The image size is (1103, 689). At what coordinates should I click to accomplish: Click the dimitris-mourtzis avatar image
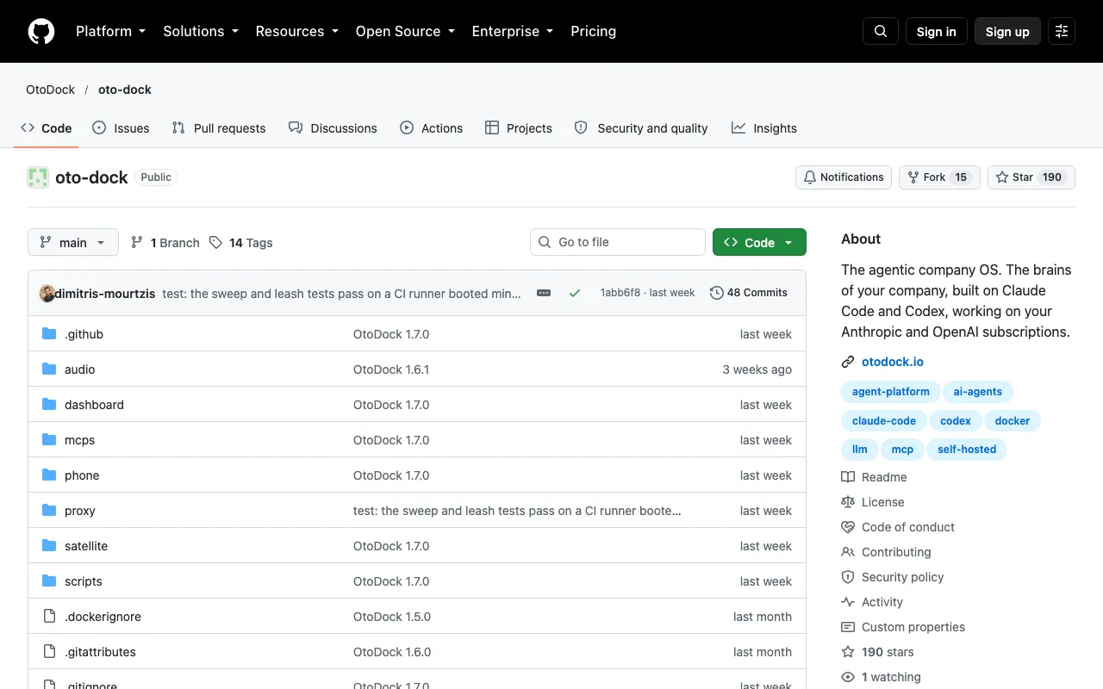[47, 293]
